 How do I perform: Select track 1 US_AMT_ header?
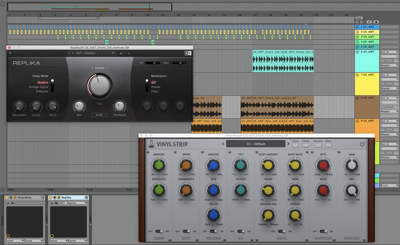367,27
